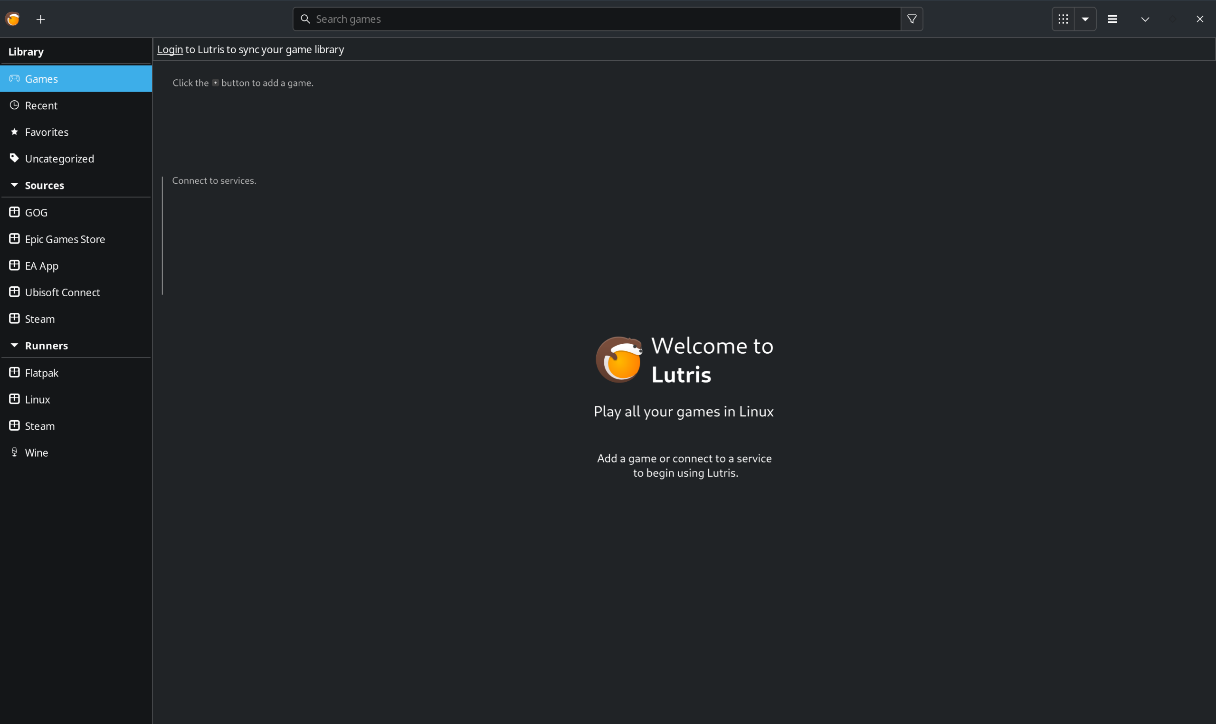Click the magnifier icon in search bar

305,19
